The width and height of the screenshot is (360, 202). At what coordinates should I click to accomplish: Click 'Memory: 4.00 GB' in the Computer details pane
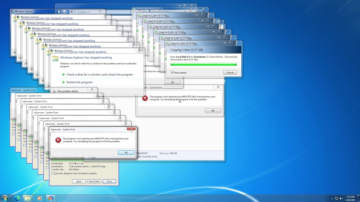(x=168, y=153)
